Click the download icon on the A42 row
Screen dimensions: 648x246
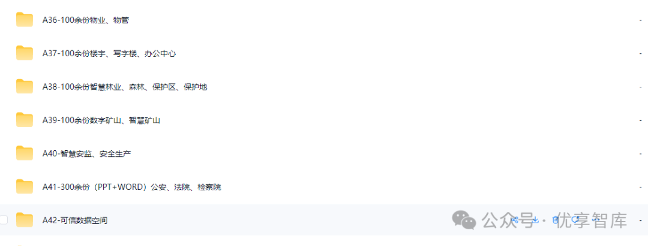coord(535,220)
